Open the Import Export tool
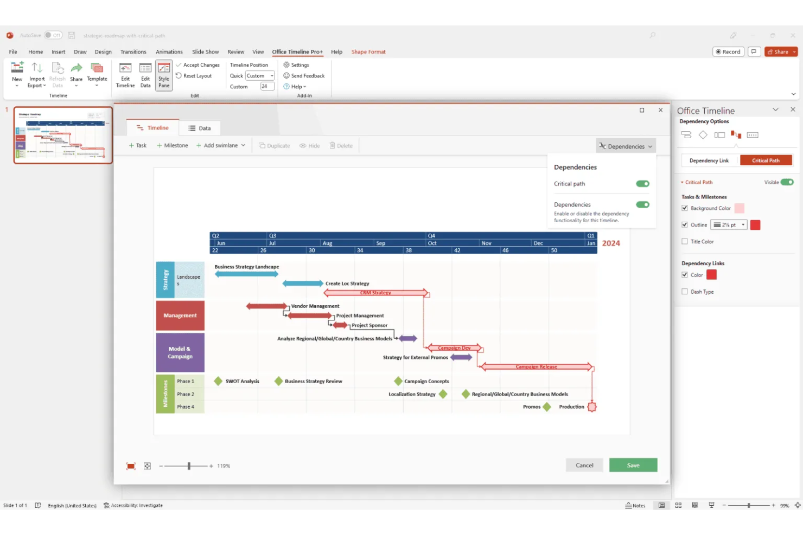 (36, 75)
